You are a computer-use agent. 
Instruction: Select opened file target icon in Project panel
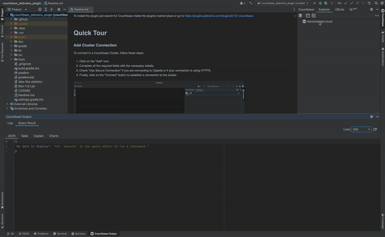[40, 10]
